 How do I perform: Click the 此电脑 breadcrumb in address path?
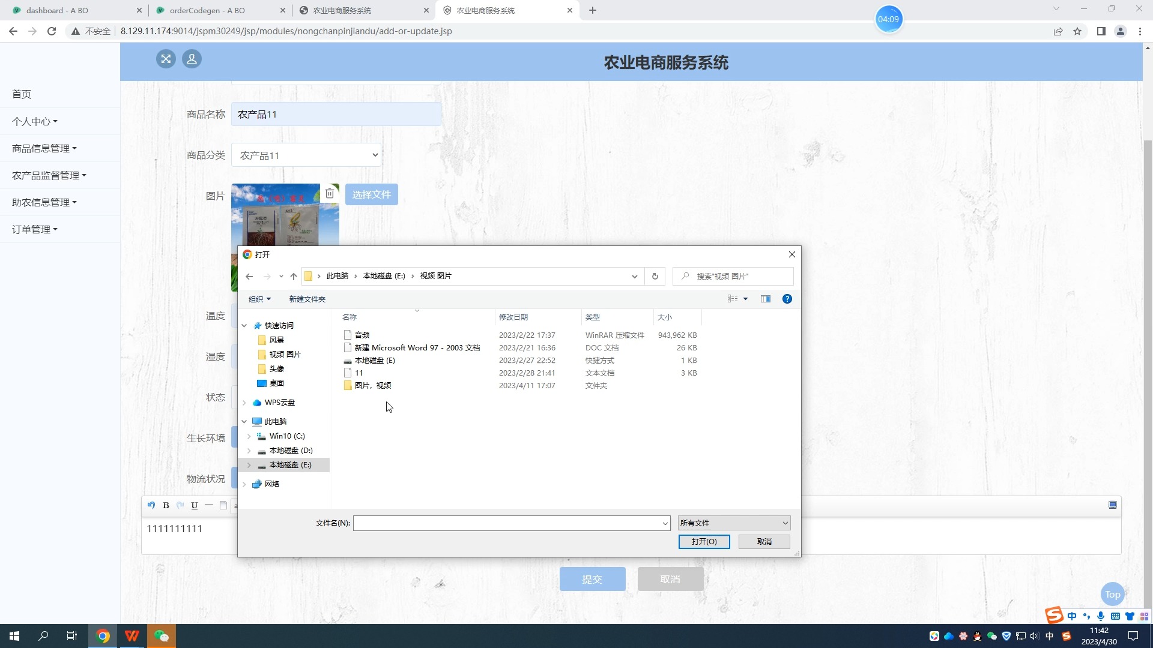[x=337, y=276]
